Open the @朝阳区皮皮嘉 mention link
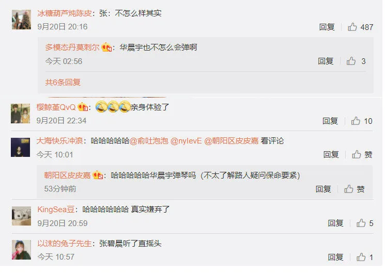385x273 pixels. (232, 141)
